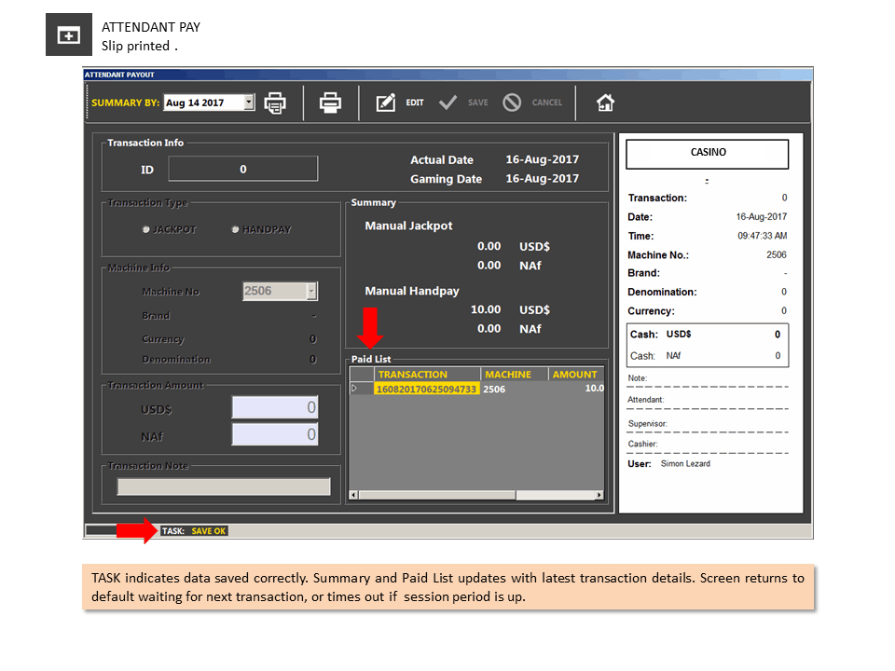Click the AMOUNT column header
895x671 pixels.
pyautogui.click(x=576, y=375)
